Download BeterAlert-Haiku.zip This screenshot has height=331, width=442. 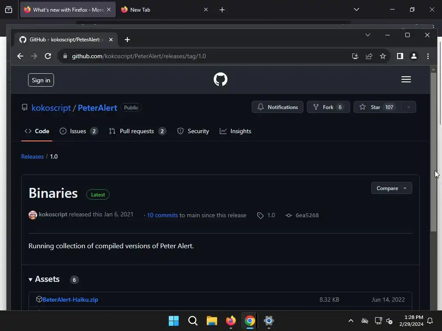pos(70,300)
